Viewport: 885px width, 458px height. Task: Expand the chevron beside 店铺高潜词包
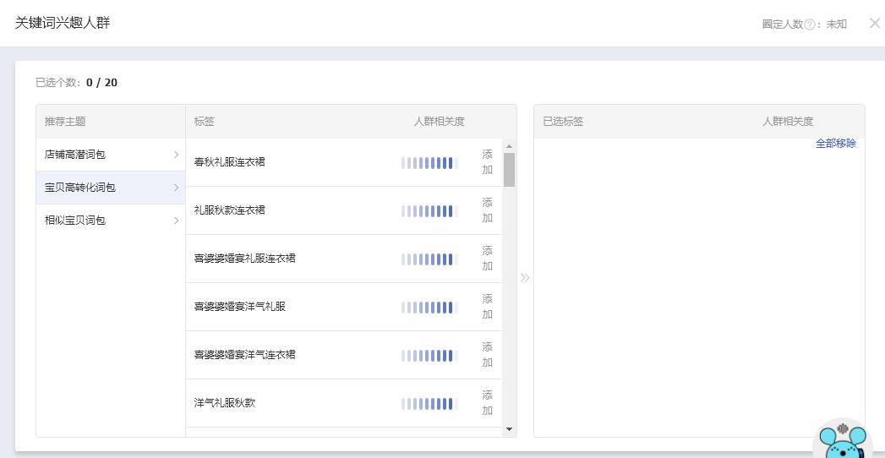click(x=176, y=155)
